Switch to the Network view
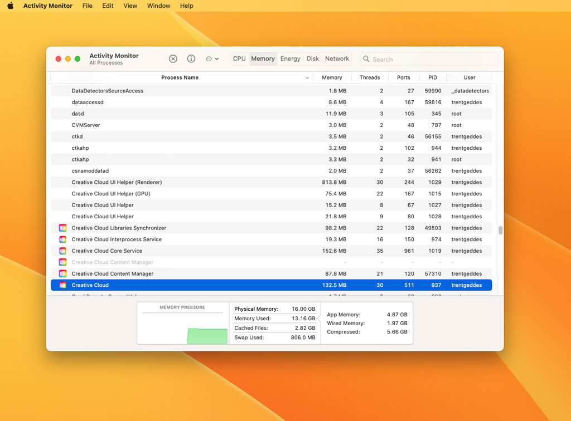 337,58
